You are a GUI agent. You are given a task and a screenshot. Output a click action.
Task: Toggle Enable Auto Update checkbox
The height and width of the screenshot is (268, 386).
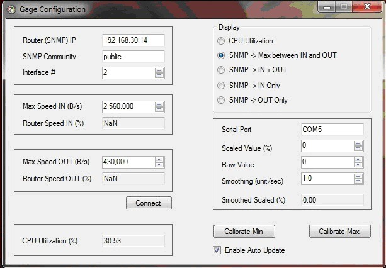tap(217, 250)
